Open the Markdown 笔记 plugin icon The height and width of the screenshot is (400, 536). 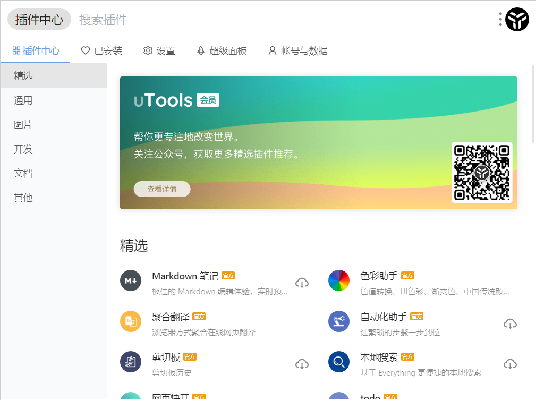131,280
